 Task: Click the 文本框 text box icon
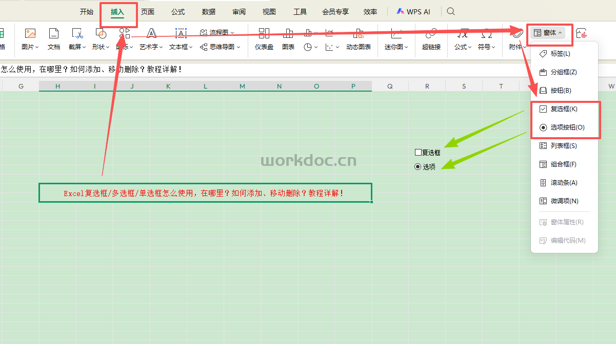[x=181, y=34]
